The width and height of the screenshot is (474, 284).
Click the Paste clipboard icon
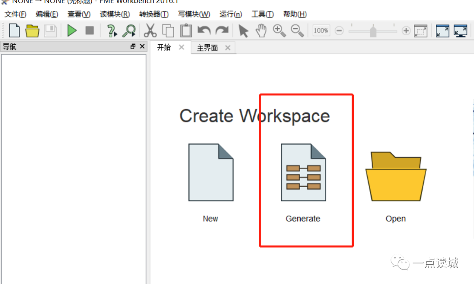(x=186, y=31)
